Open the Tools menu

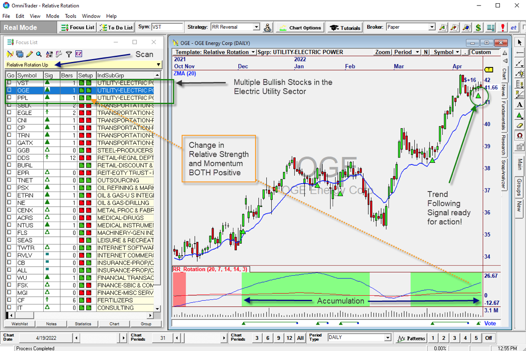(70, 16)
